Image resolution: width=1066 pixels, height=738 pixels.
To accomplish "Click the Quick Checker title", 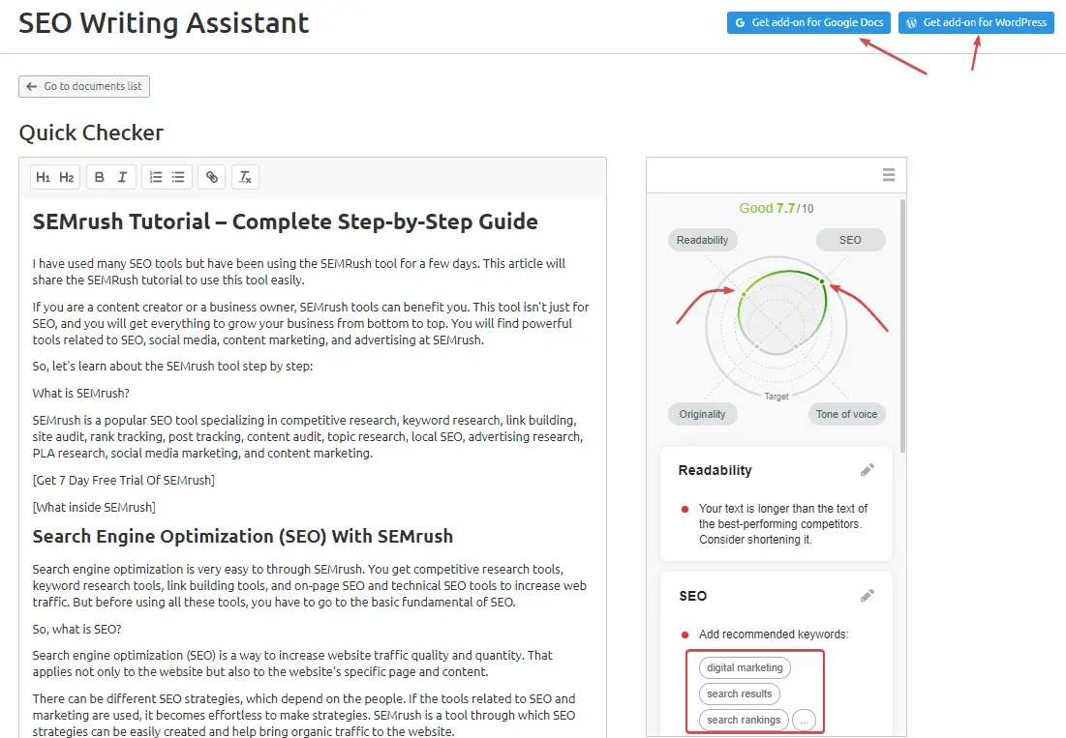I will tap(91, 133).
